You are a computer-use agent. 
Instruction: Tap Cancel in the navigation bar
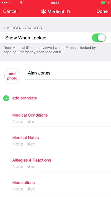10,11
